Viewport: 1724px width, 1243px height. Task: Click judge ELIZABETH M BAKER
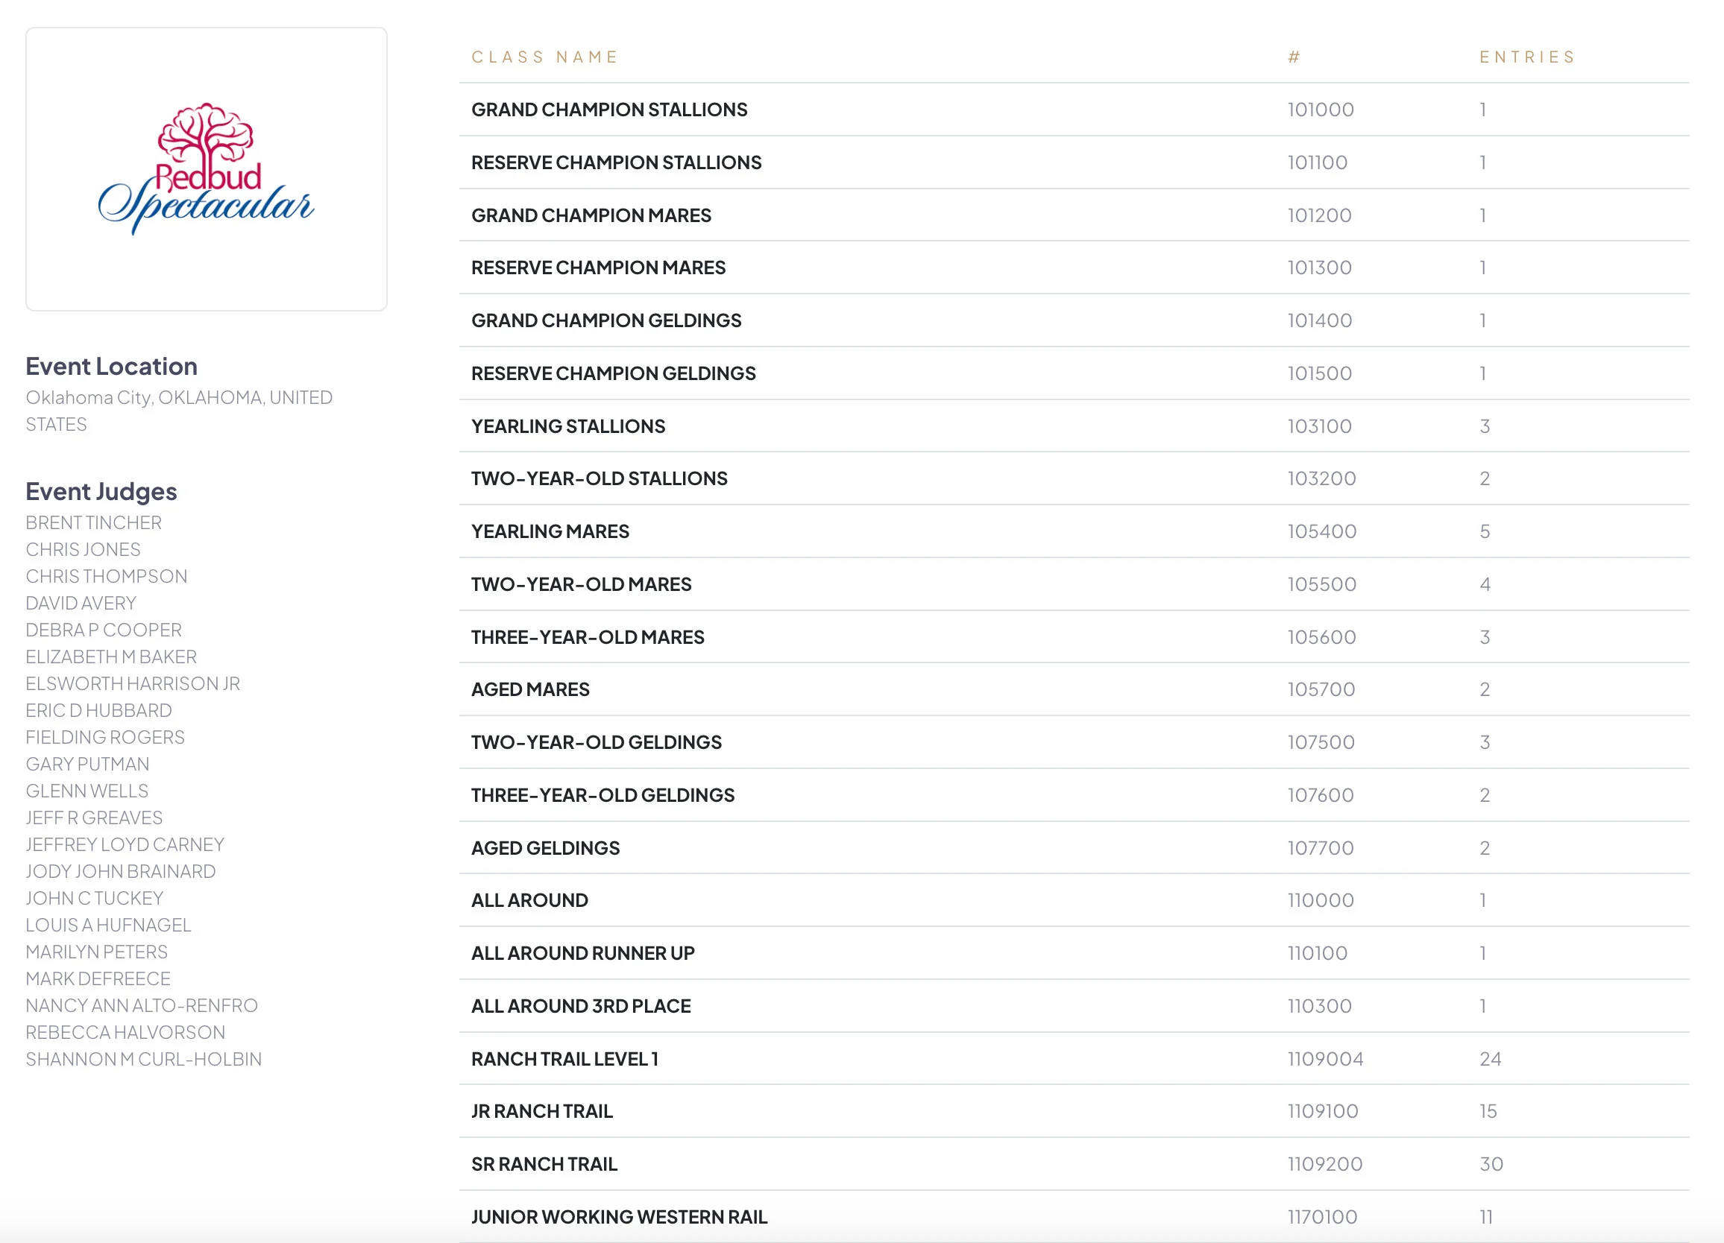pyautogui.click(x=111, y=656)
